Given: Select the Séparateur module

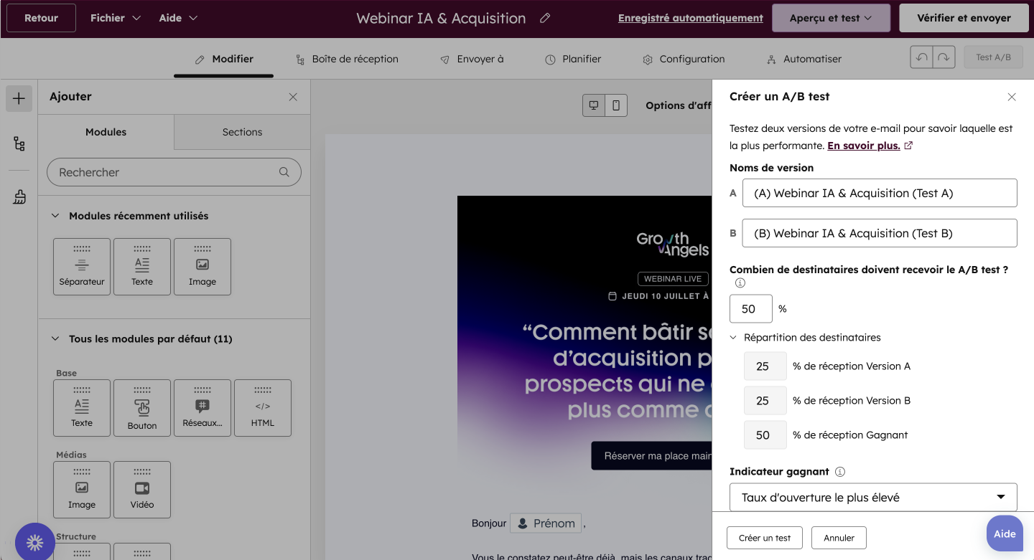Looking at the screenshot, I should coord(81,266).
